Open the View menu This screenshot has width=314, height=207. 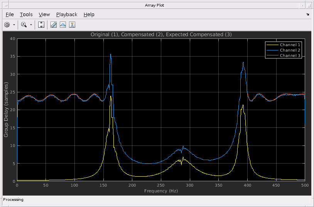click(44, 15)
